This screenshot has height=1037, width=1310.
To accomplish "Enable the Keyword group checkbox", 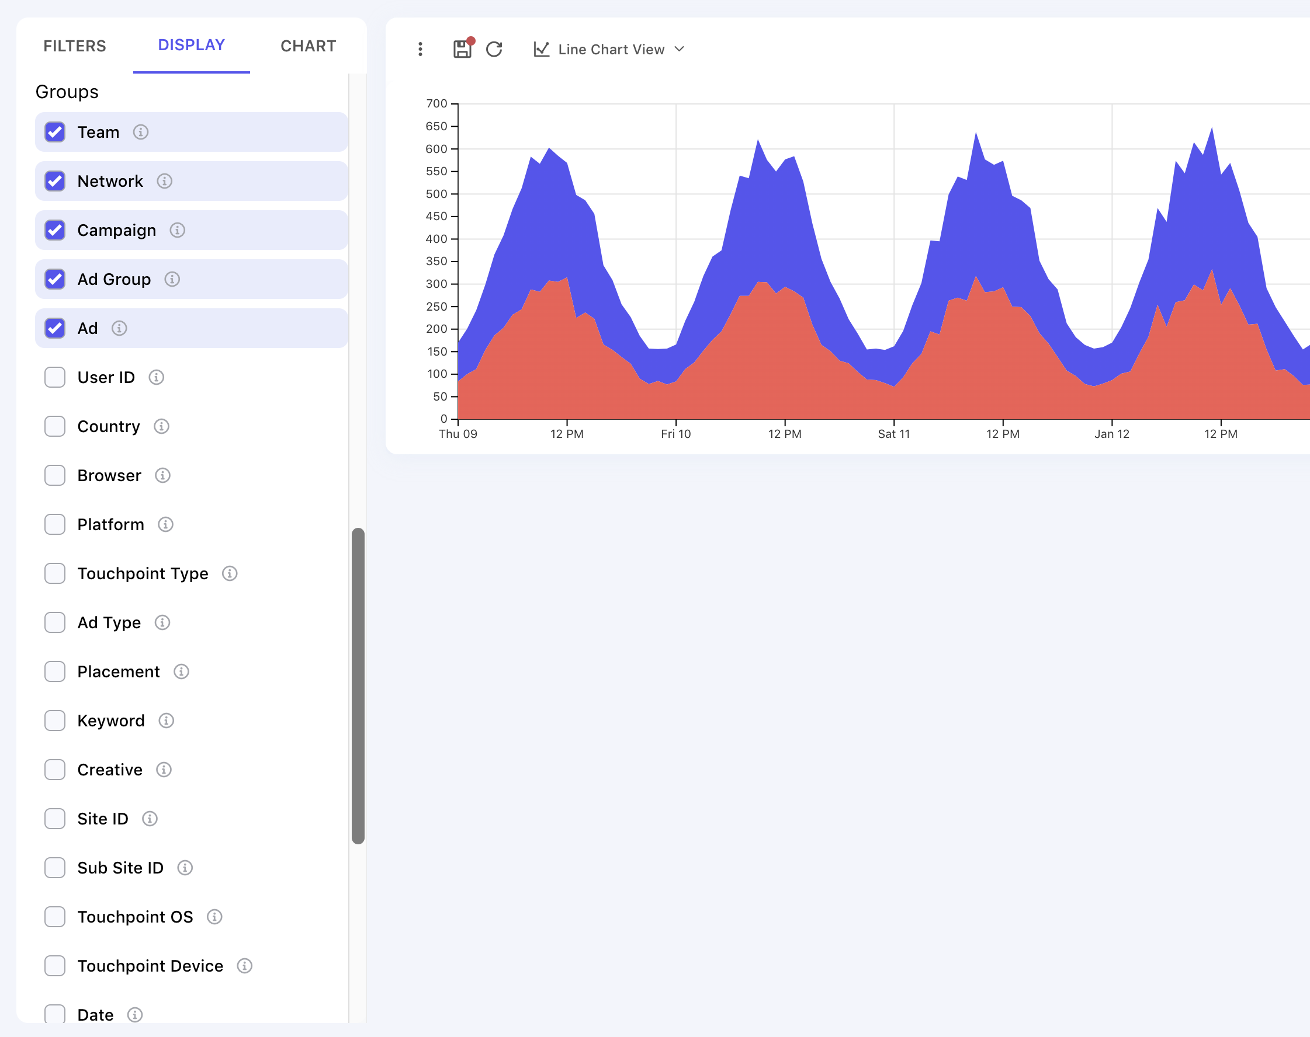I will (x=56, y=721).
